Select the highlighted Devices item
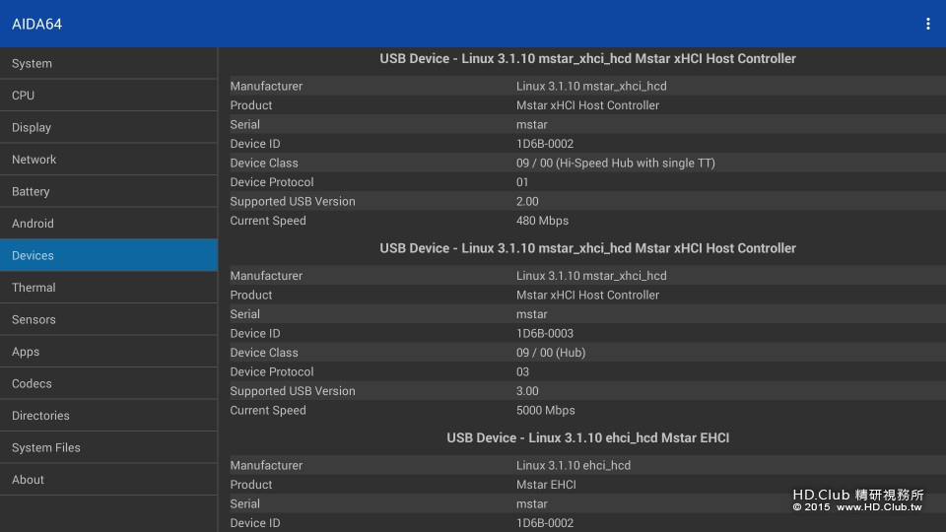The height and width of the screenshot is (532, 946). point(108,255)
